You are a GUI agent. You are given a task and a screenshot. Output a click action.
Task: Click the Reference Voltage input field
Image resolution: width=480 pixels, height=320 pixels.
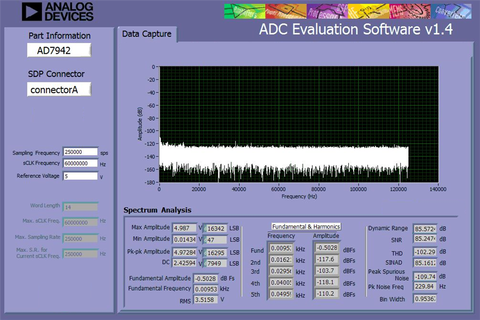(x=81, y=176)
